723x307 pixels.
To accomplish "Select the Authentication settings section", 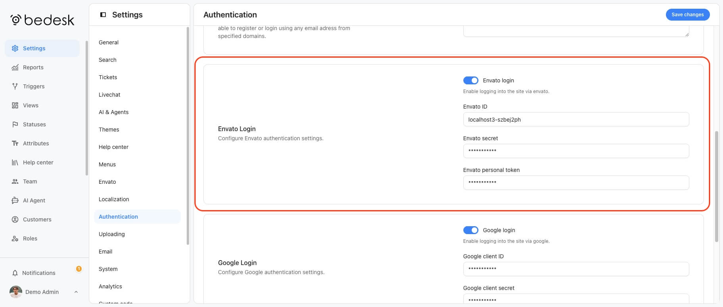I will pos(137,217).
